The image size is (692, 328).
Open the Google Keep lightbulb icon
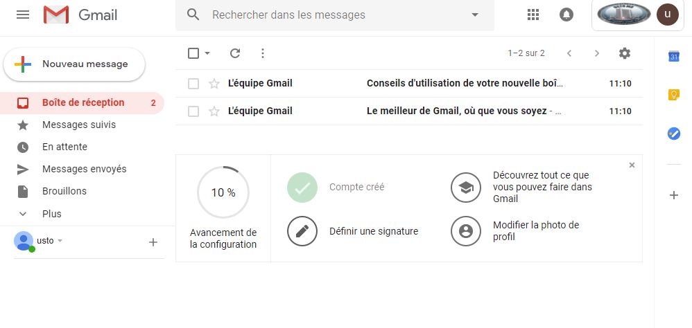[x=674, y=95]
